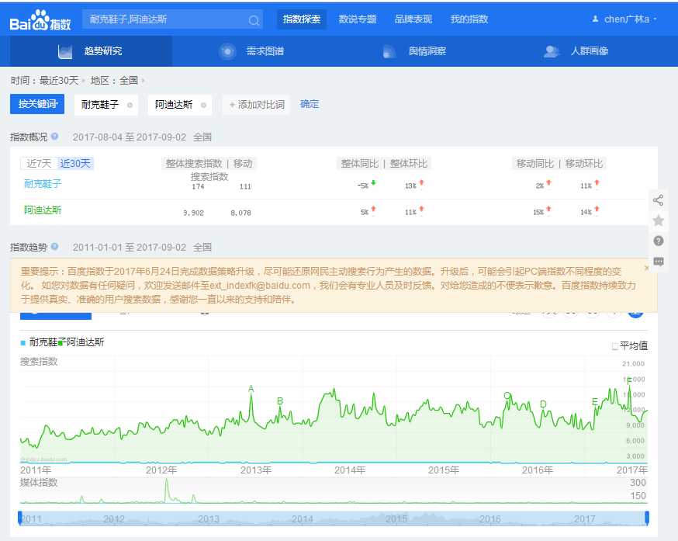Click the left handle of timeline range slider

pos(20,518)
